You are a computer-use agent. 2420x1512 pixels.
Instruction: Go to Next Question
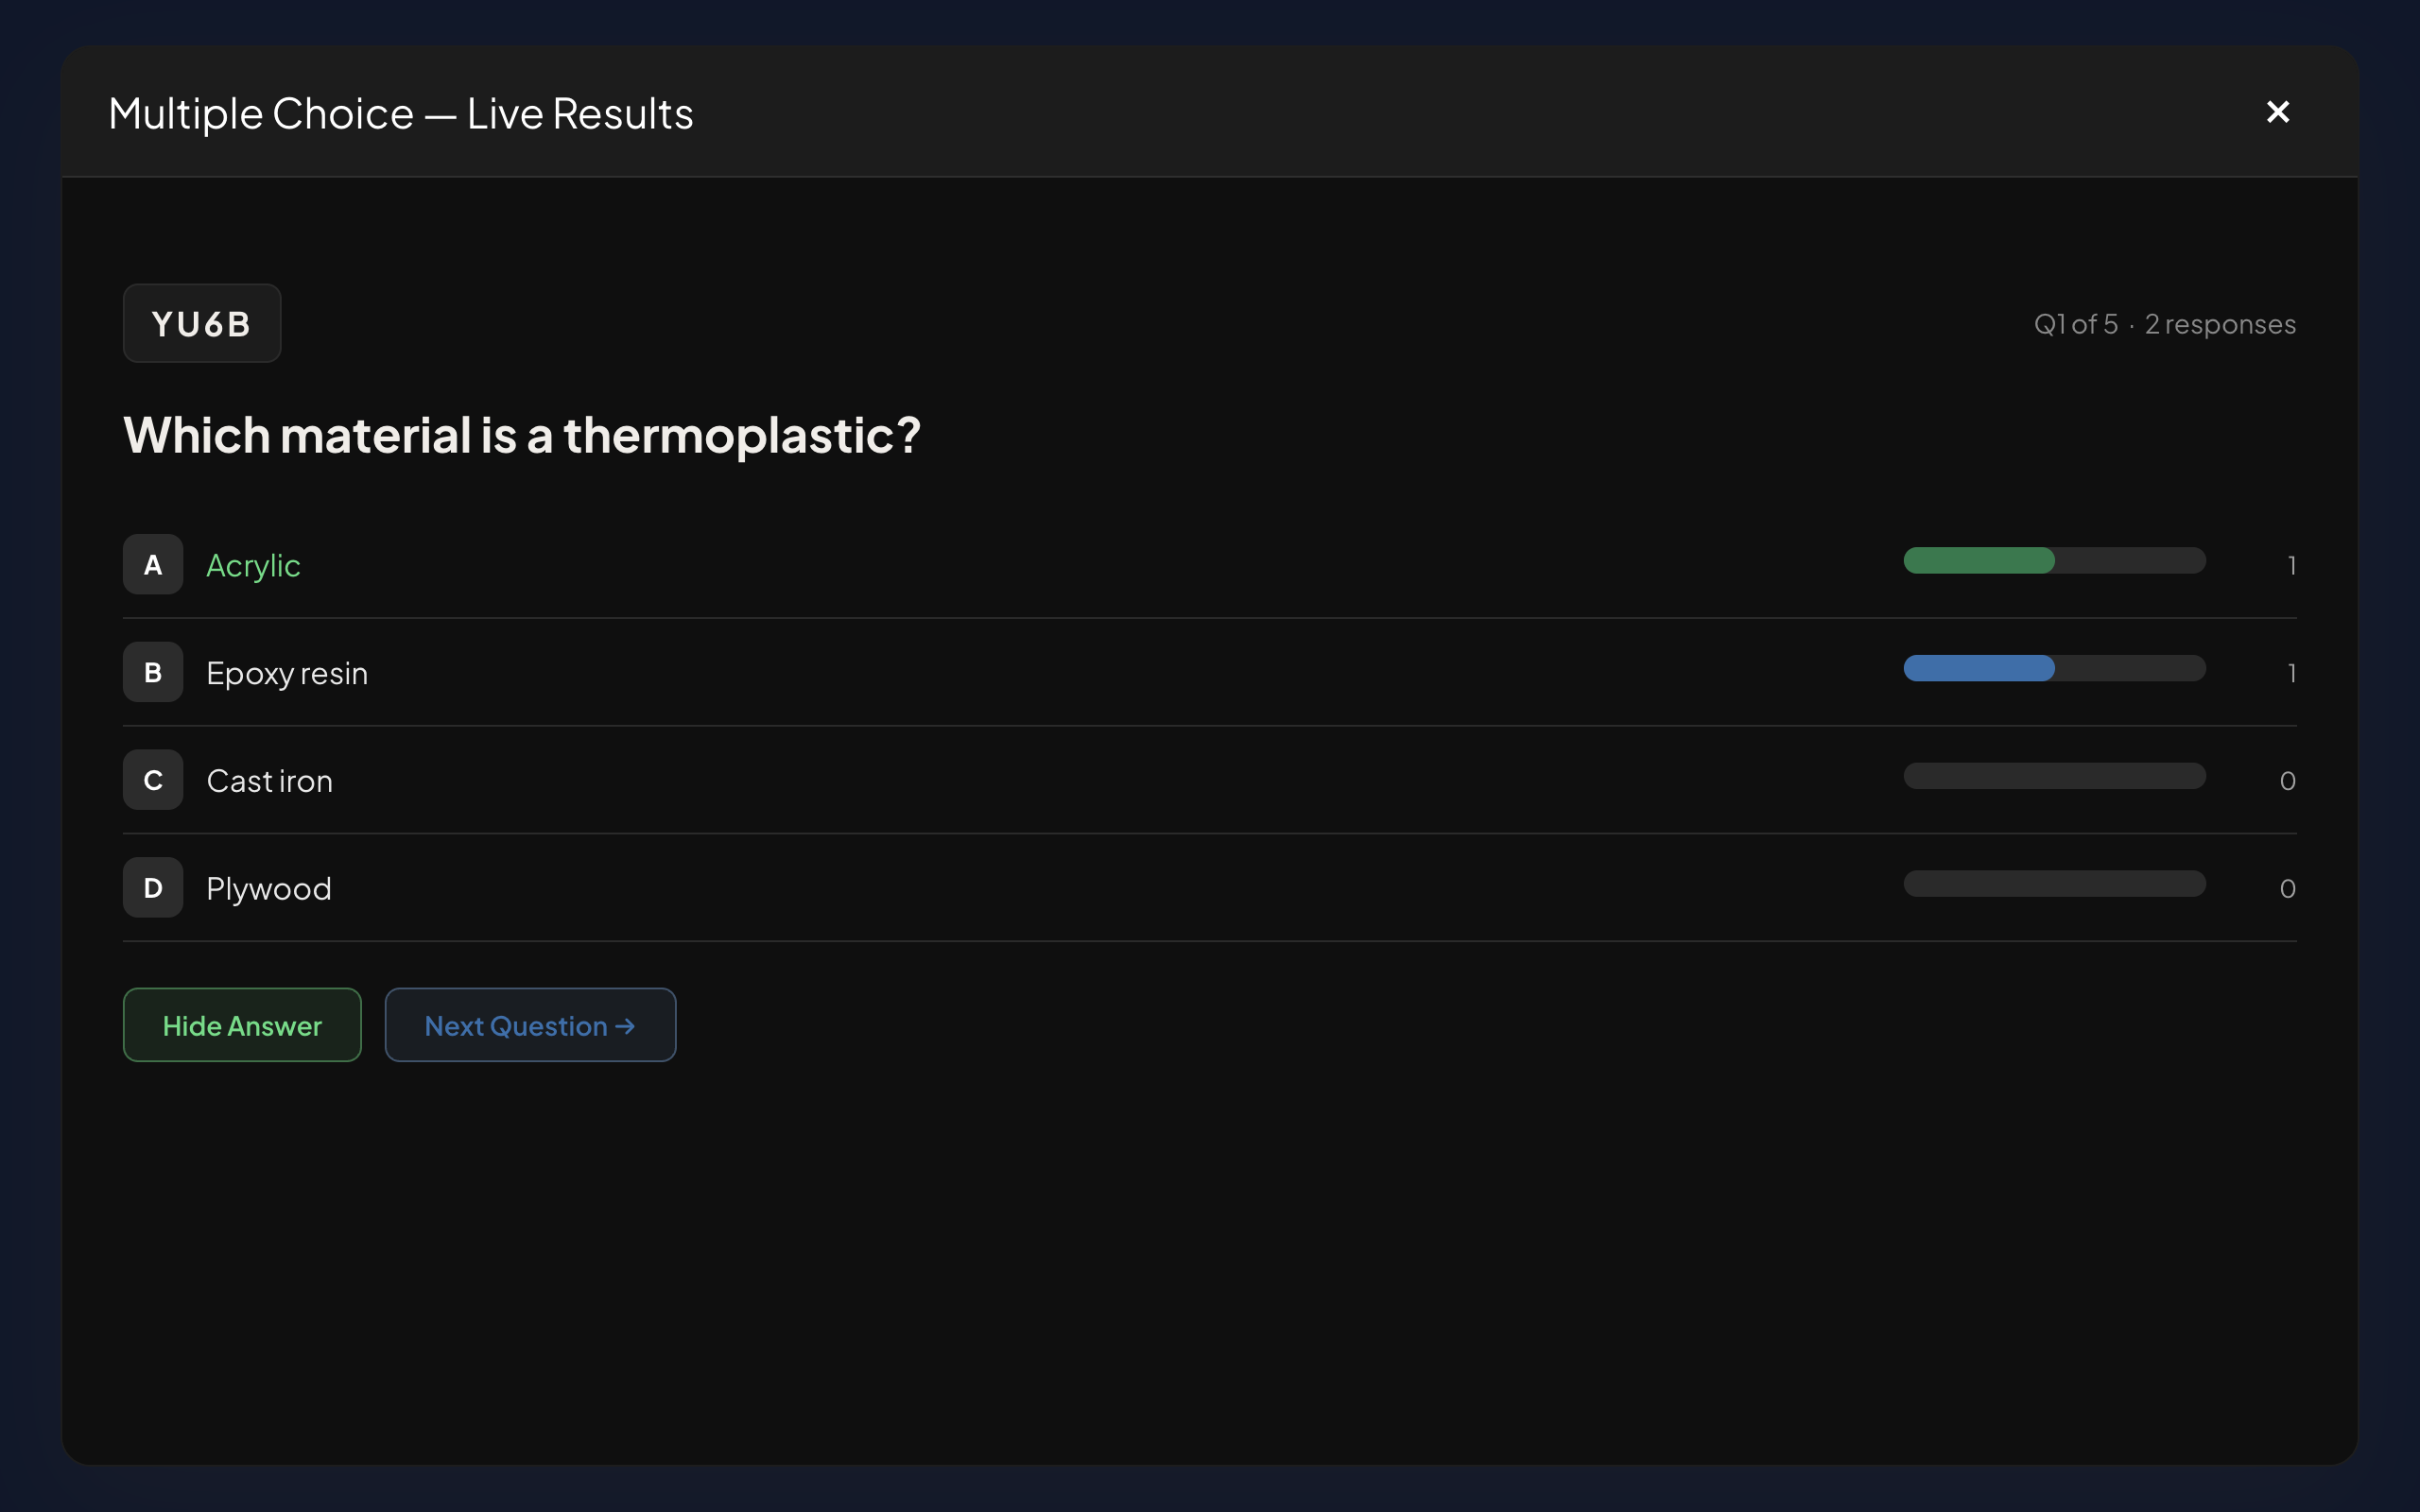coord(530,1025)
